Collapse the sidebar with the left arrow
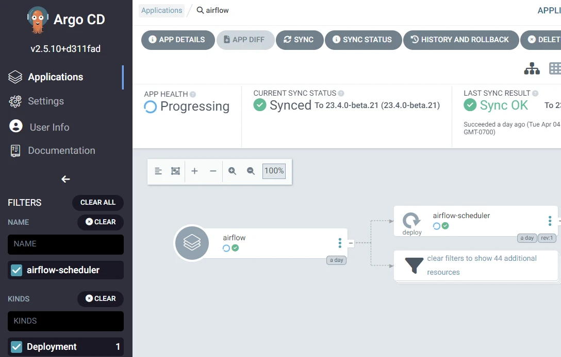Screen dimensions: 561x357 (65, 179)
